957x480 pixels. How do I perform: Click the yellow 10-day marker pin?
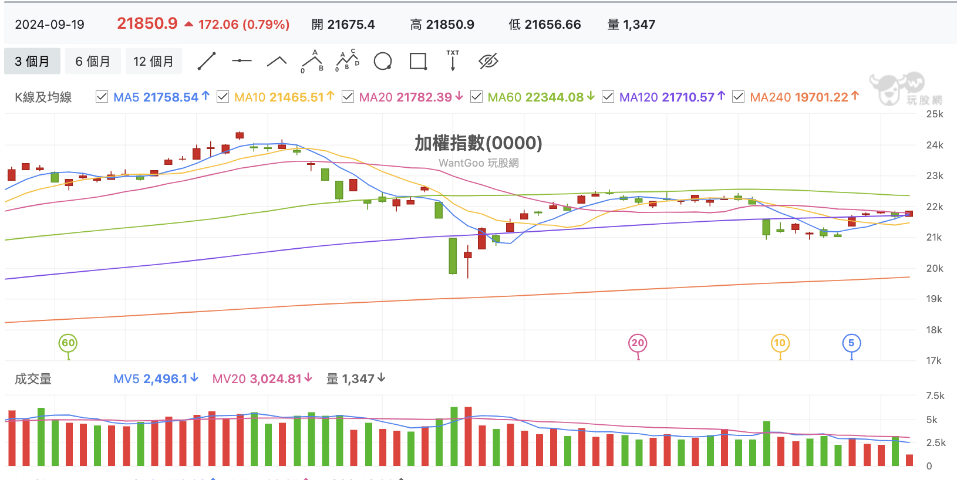780,343
